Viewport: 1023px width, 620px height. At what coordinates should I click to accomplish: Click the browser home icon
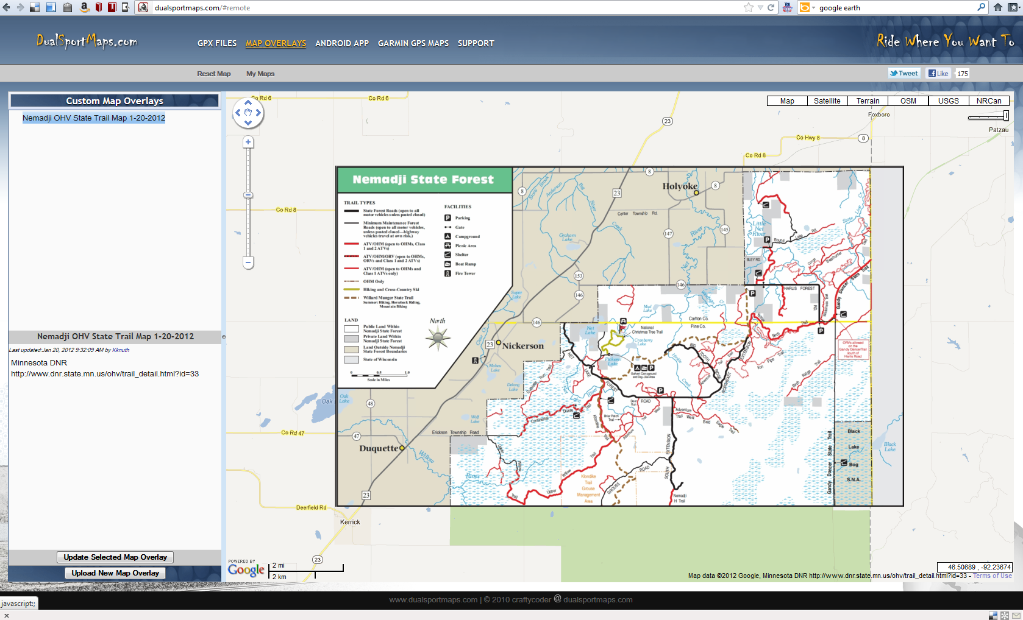(998, 7)
